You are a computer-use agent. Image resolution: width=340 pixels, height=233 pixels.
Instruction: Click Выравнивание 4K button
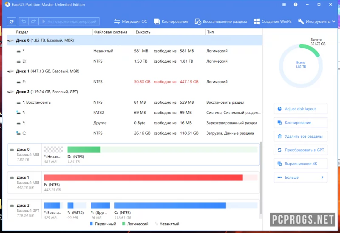click(300, 164)
